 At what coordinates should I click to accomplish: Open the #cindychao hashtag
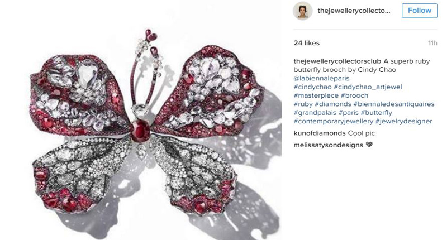[312, 87]
